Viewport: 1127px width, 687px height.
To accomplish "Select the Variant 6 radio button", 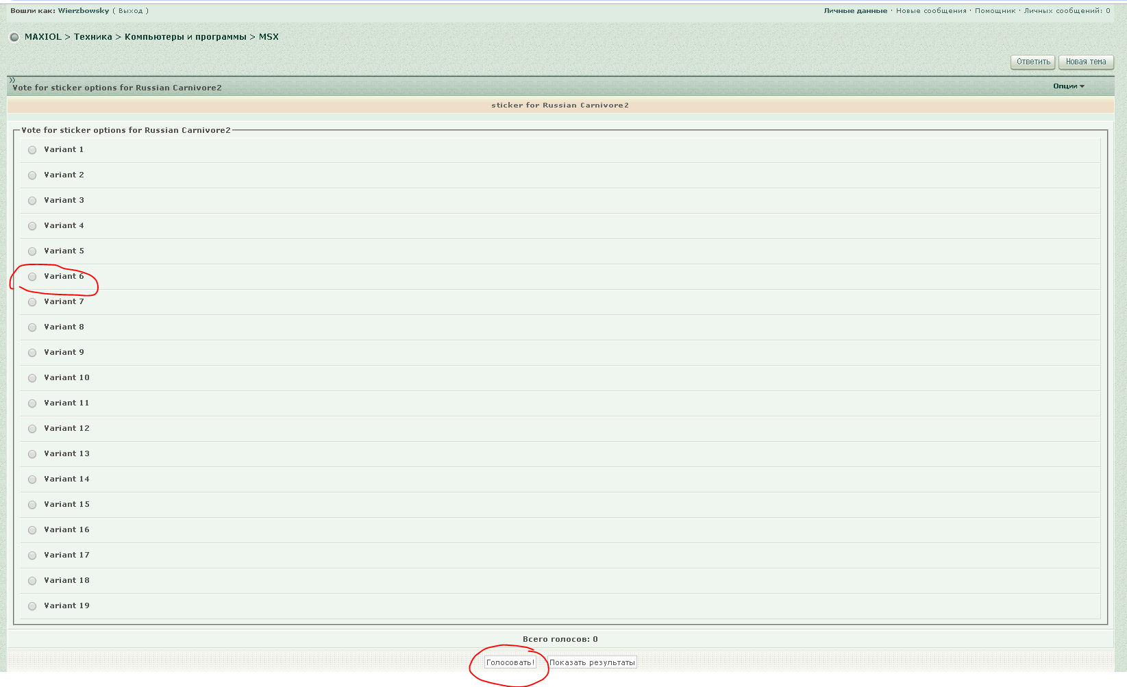I will 32,277.
